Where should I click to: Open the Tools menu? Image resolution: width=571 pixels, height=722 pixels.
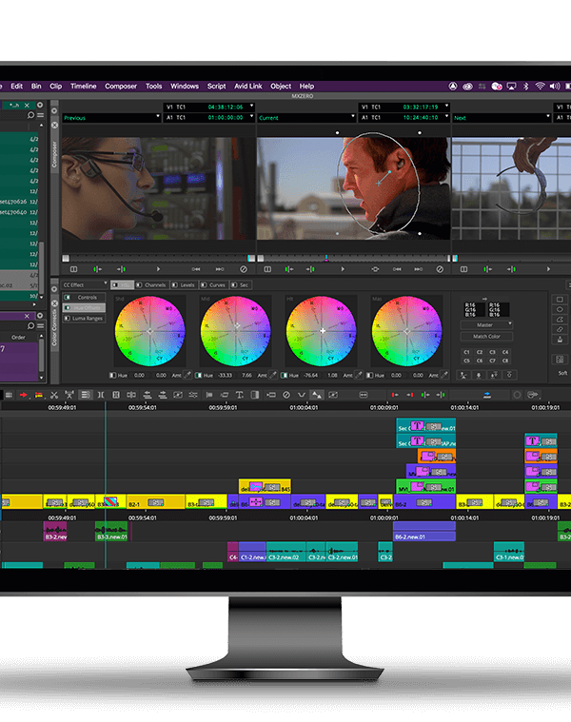click(x=154, y=87)
